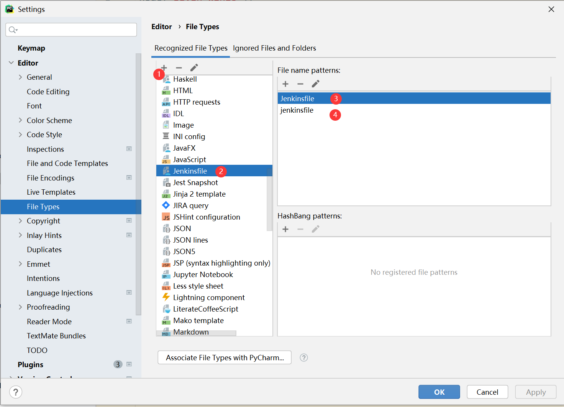
Task: Edit the selected file name pattern
Action: 315,84
